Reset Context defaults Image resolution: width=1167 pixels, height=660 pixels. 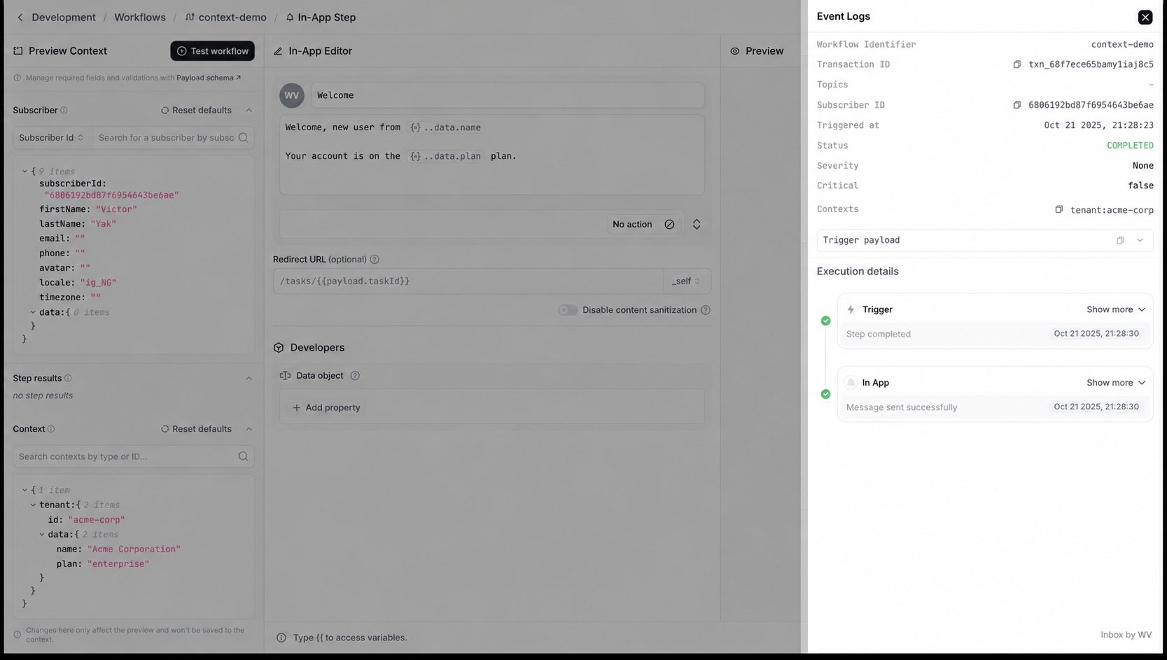click(x=196, y=429)
